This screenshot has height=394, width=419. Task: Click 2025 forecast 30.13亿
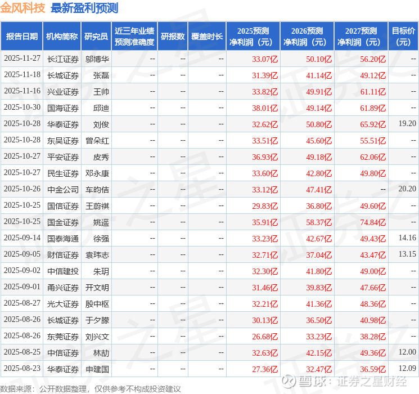tap(265, 320)
